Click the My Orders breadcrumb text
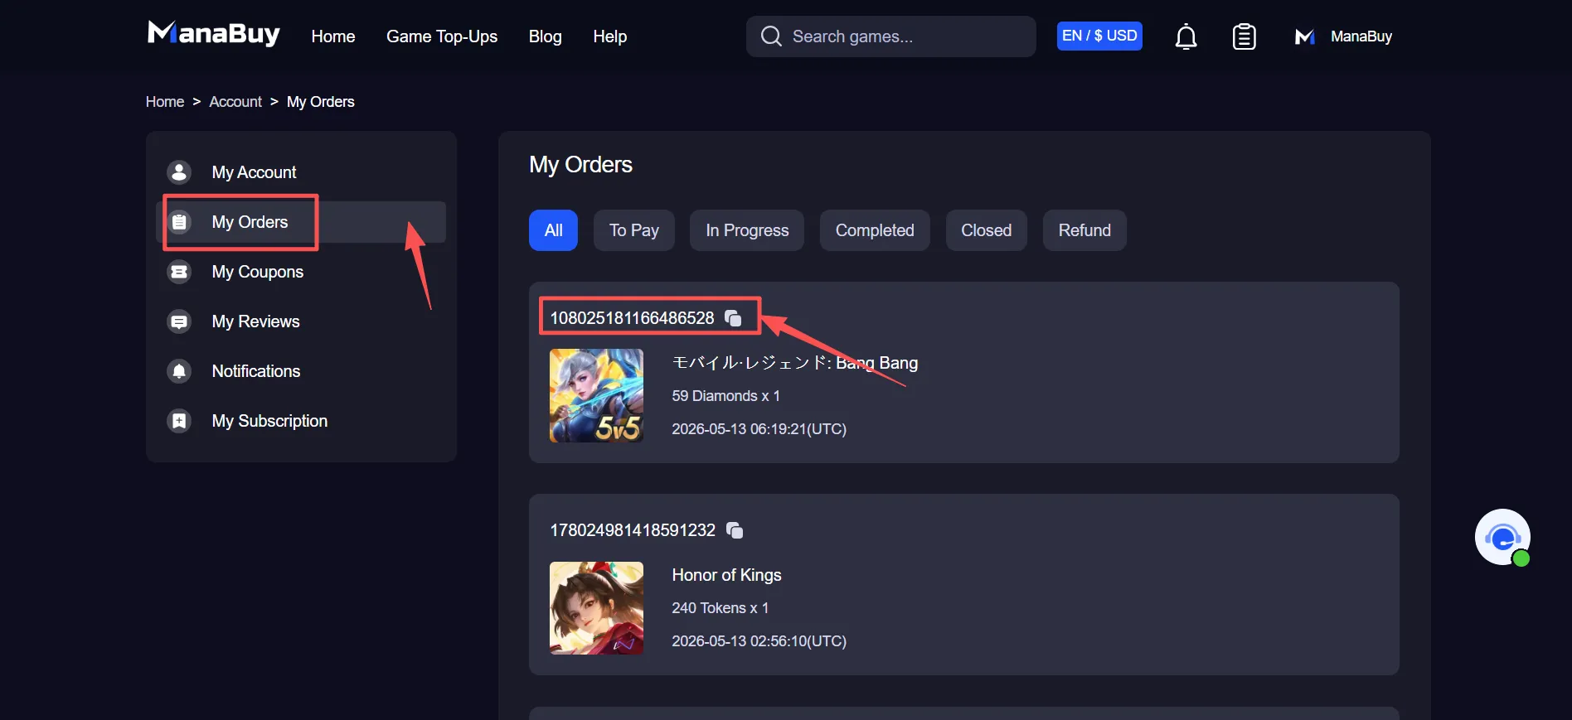This screenshot has height=720, width=1572. pos(321,102)
